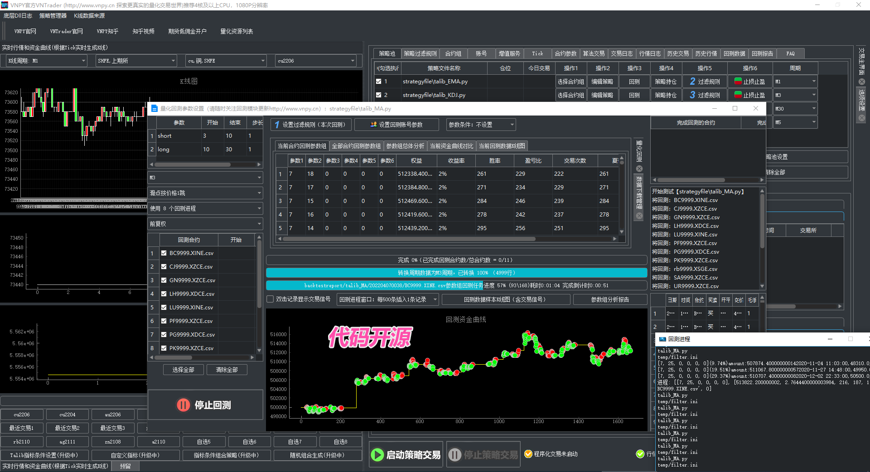Click the 参数组分析报告 button

pyautogui.click(x=609, y=299)
